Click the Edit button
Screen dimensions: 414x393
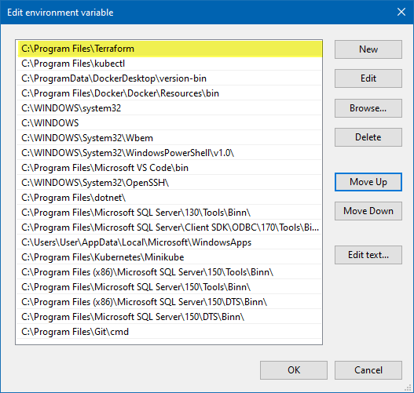pyautogui.click(x=368, y=78)
